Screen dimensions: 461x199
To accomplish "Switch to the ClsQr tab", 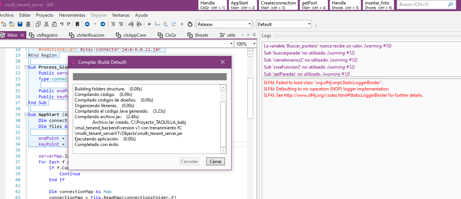I will tap(167, 35).
